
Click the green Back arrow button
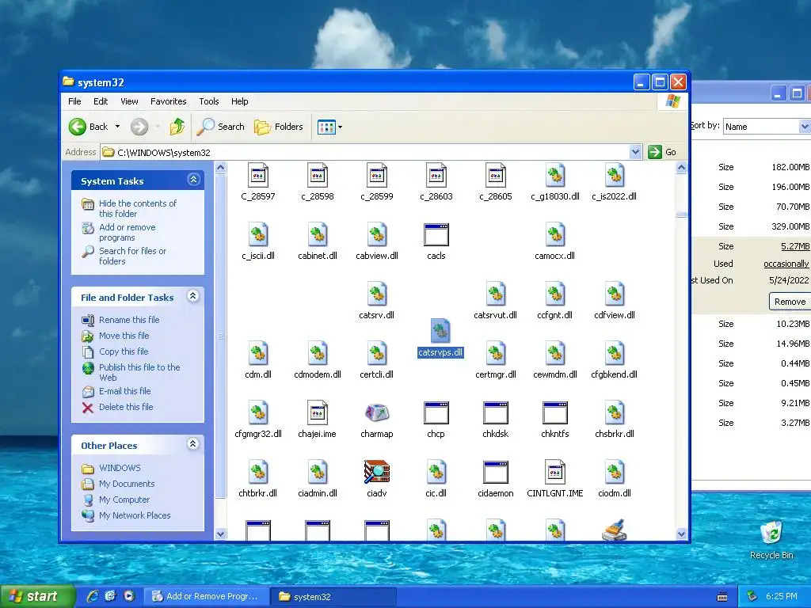pyautogui.click(x=78, y=126)
